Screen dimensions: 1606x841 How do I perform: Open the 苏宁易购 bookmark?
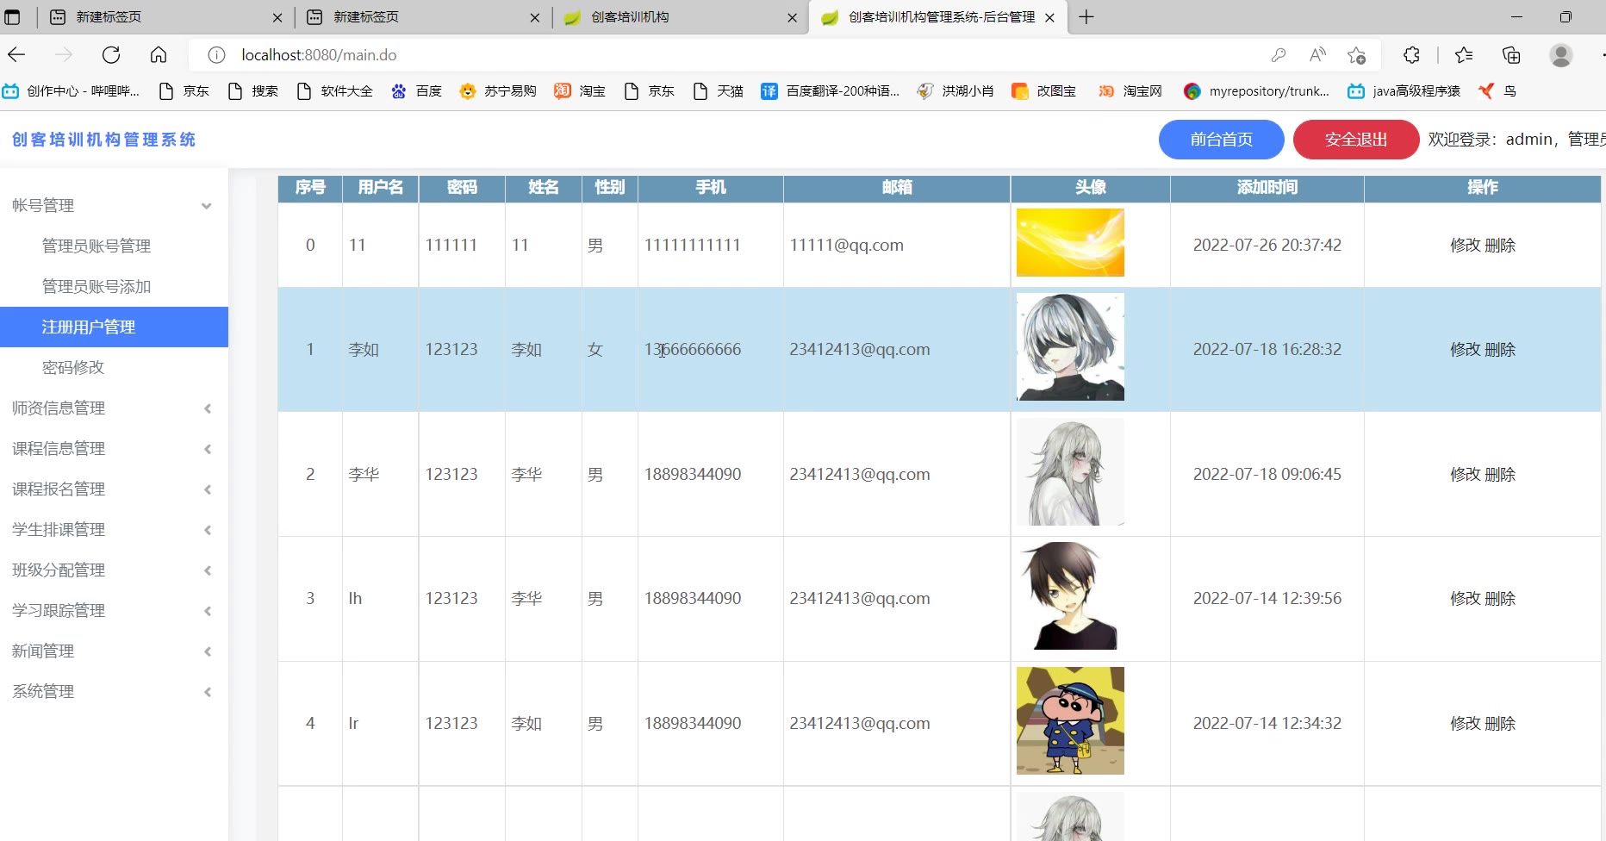click(498, 91)
